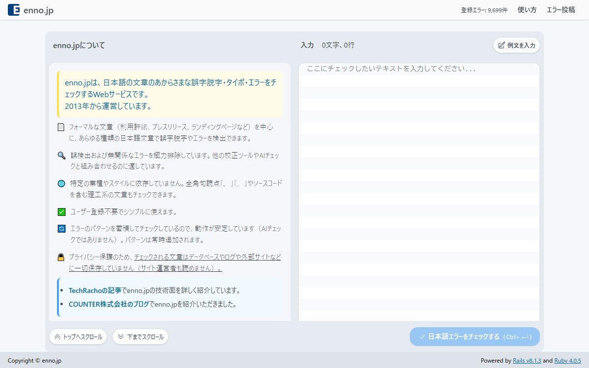Click the トップへスクロール button

point(78,337)
